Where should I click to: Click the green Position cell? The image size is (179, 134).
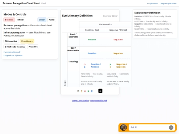92,40
